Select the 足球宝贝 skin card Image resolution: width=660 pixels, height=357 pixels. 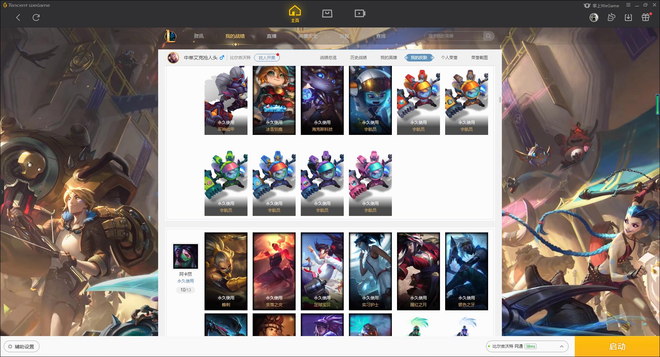click(x=322, y=271)
